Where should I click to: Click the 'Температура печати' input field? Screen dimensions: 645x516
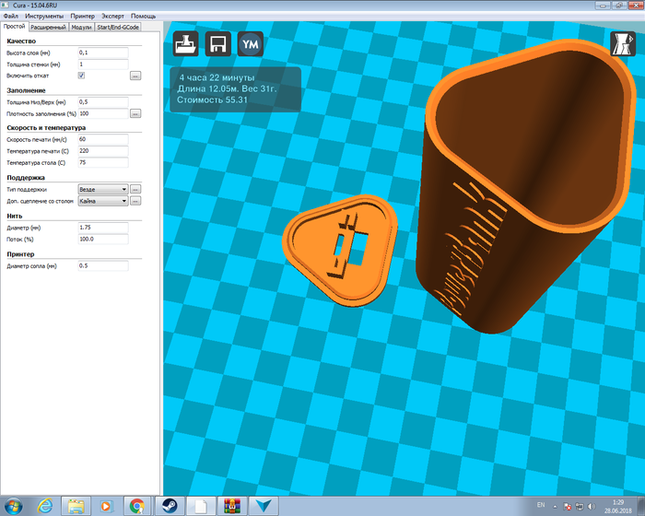[102, 150]
